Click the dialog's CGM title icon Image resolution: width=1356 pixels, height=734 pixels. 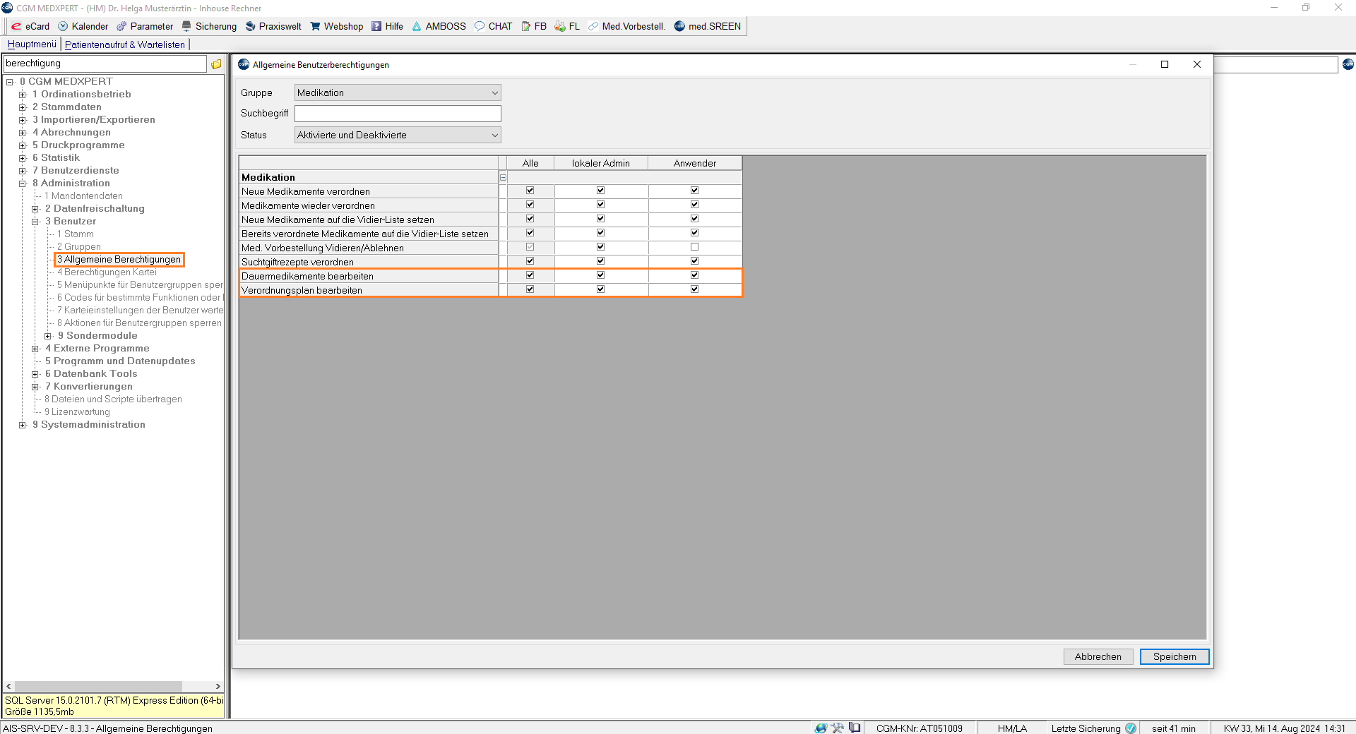(244, 64)
